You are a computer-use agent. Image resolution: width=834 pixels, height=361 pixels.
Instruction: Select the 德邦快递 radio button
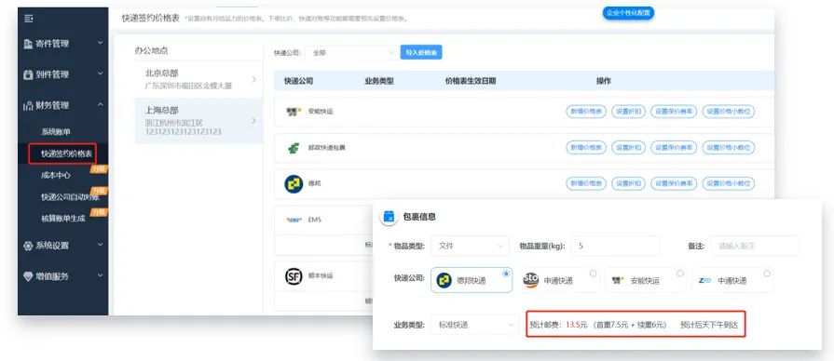506,273
